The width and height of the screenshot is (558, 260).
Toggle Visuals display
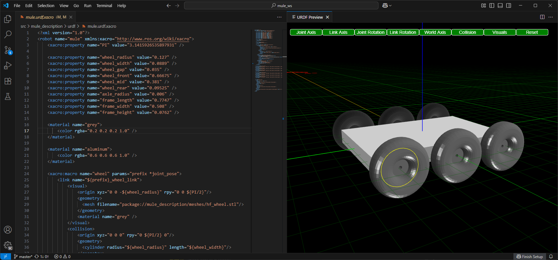[500, 32]
